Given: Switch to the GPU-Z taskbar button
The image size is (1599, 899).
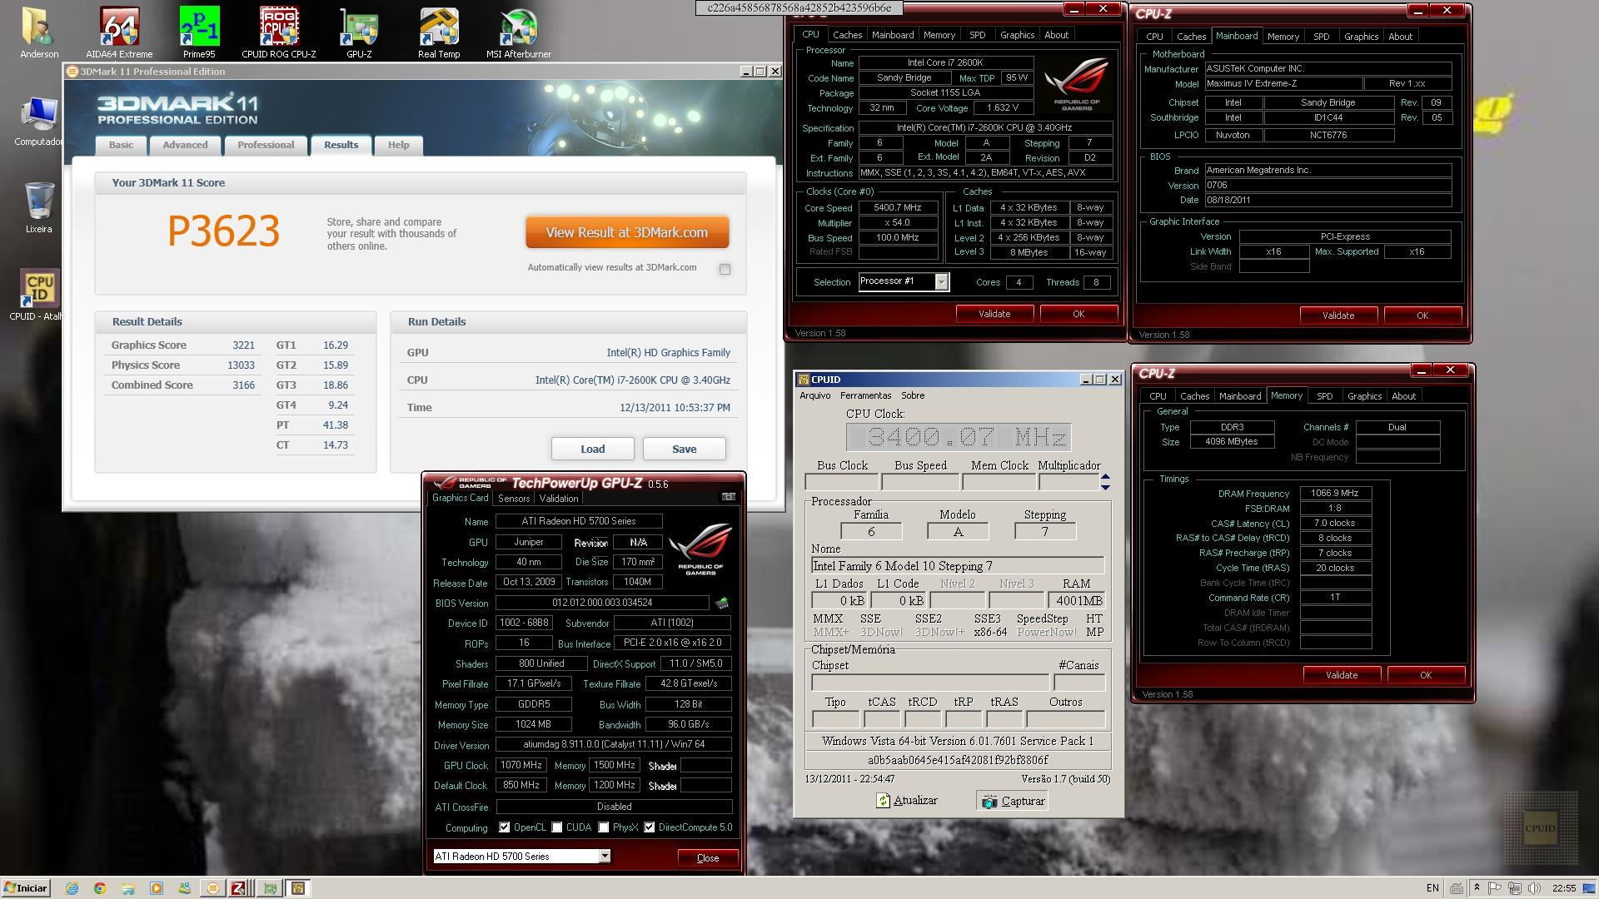Looking at the screenshot, I should 270,888.
